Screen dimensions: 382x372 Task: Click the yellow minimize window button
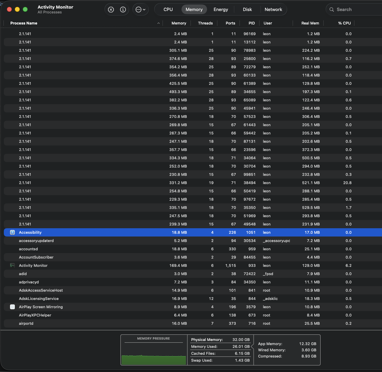(x=17, y=10)
